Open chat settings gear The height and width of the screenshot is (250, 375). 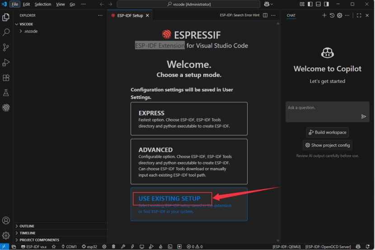[x=339, y=15]
